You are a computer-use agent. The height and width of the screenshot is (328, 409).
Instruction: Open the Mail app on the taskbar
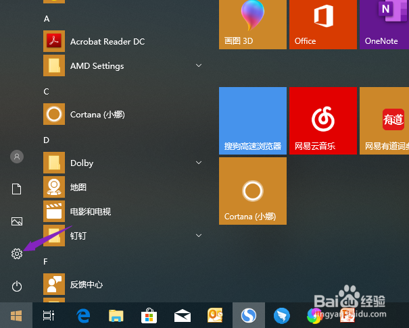182,315
